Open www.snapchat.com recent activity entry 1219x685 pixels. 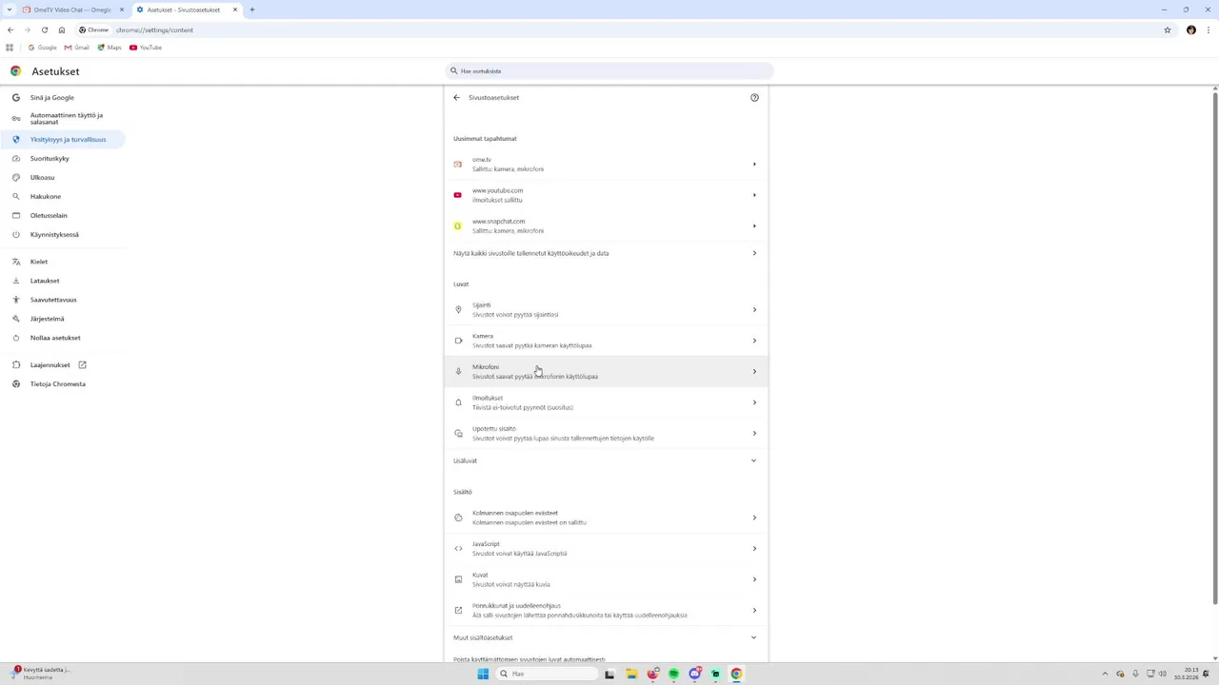(x=606, y=225)
